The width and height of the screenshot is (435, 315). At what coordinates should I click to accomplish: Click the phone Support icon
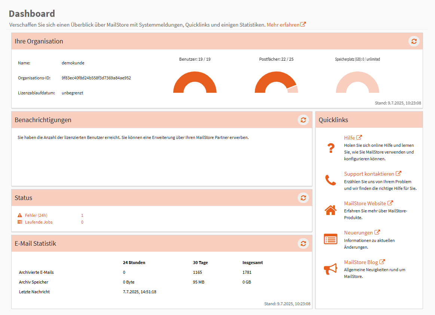point(330,180)
